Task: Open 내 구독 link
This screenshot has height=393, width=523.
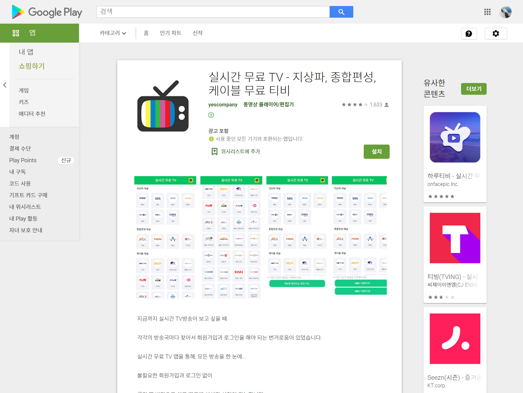Action: [x=17, y=172]
